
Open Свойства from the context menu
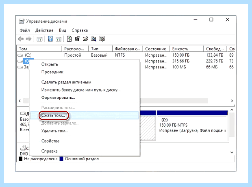pyautogui.click(x=50, y=141)
